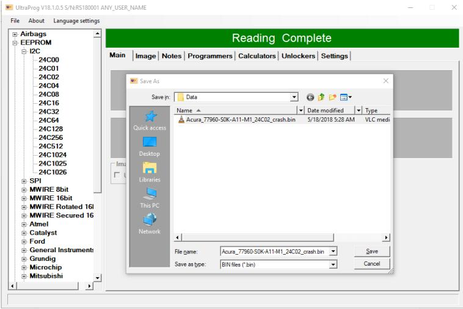Select 24C1024 chip in the tree
463x309 pixels.
click(x=53, y=155)
